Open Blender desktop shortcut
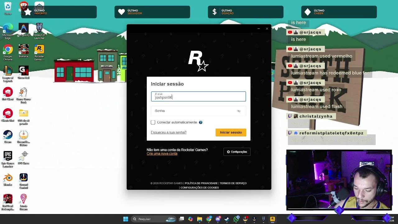The height and width of the screenshot is (224, 398). coord(8,180)
